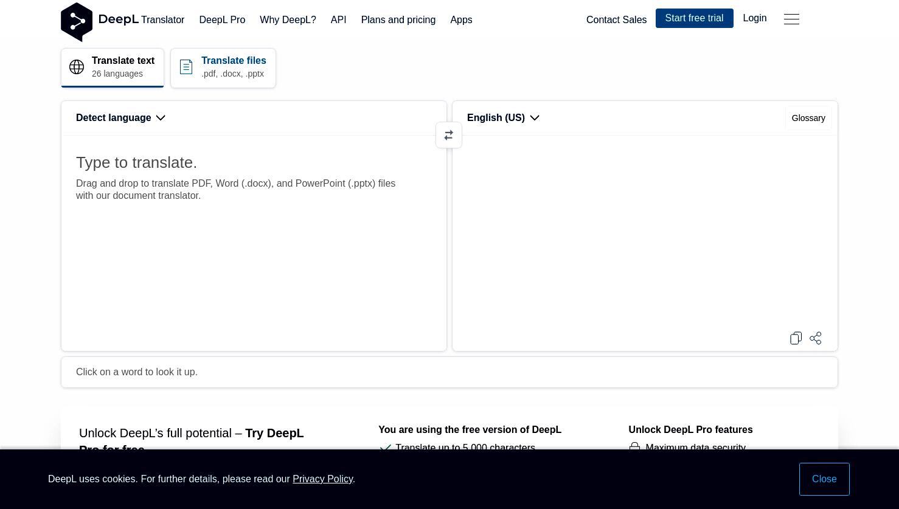This screenshot has height=509, width=899.
Task: Close the cookie banner
Action: (824, 479)
